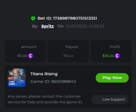Click the $0.50 amount value
The image size is (136, 112).
[22, 56]
